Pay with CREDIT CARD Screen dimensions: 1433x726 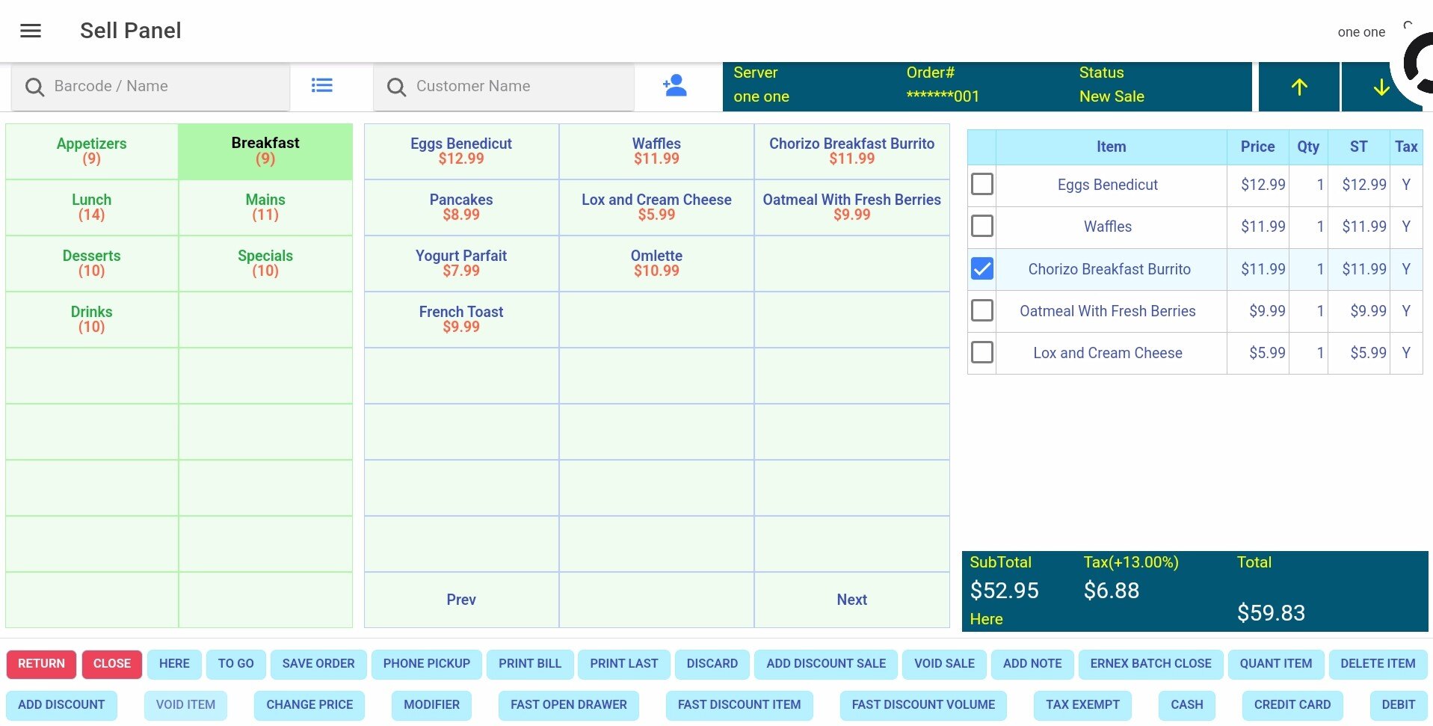pos(1292,705)
